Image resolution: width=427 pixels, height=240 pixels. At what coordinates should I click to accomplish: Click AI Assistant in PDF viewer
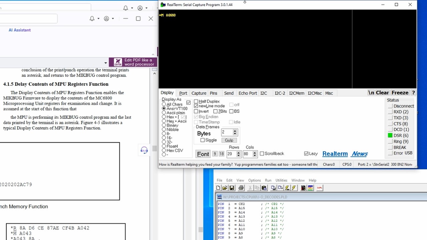click(x=20, y=30)
